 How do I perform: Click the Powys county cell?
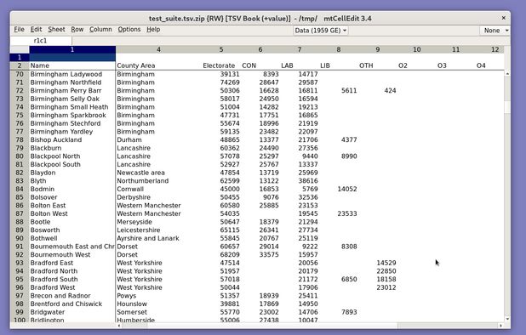pyautogui.click(x=158, y=296)
